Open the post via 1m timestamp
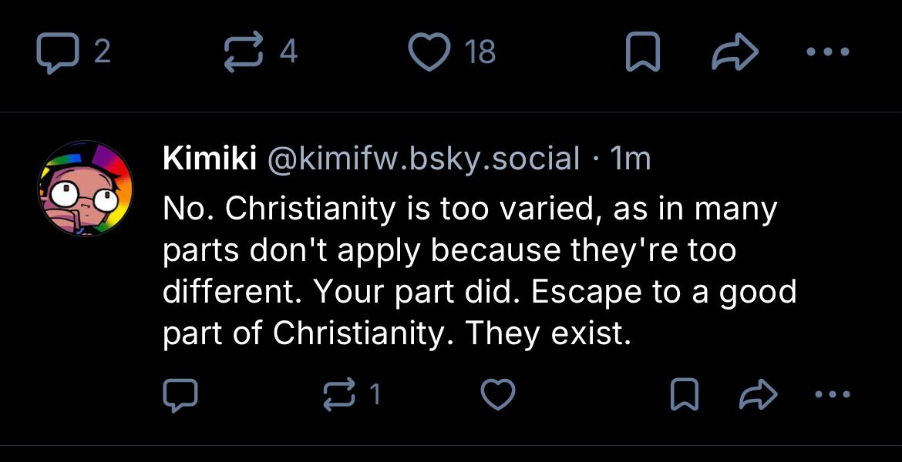The image size is (902, 462). 630,159
